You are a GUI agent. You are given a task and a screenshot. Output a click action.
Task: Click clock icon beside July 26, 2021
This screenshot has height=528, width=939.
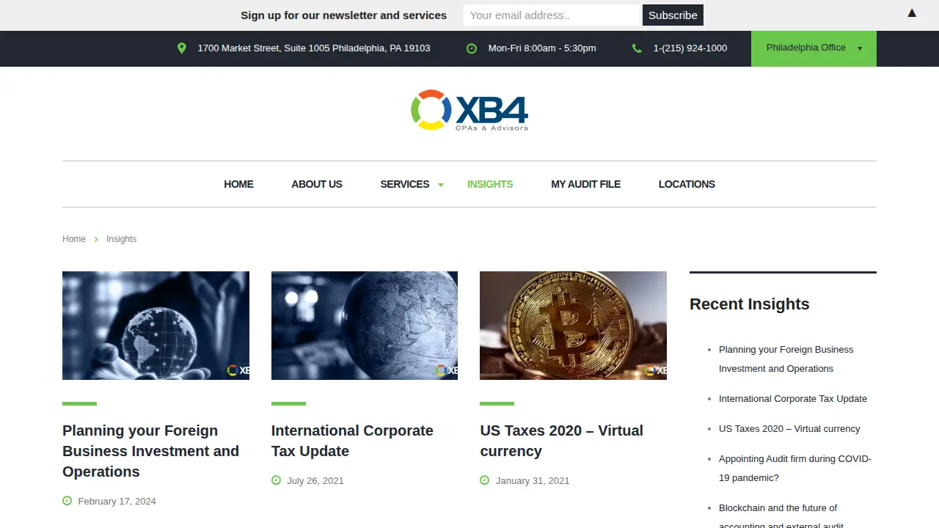coord(276,480)
